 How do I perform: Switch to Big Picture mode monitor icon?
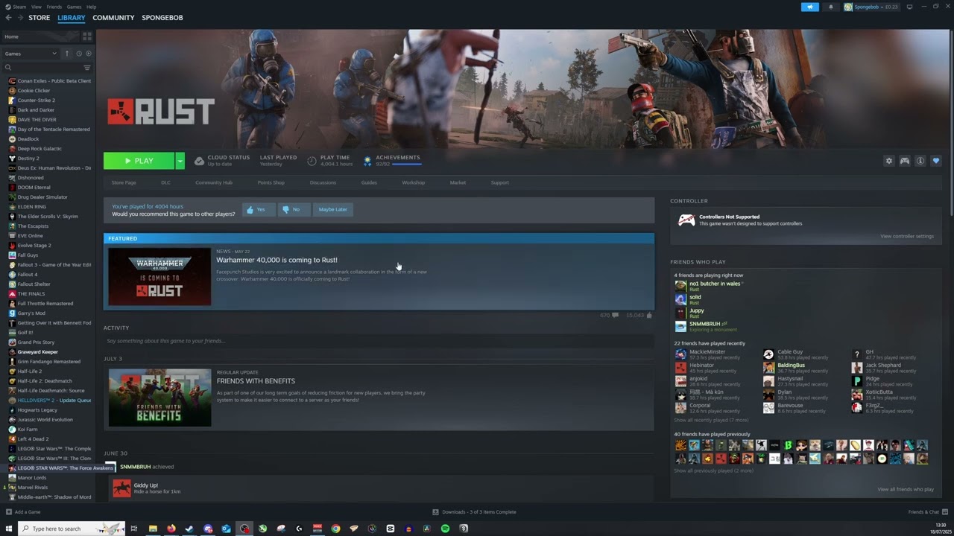[x=909, y=7]
